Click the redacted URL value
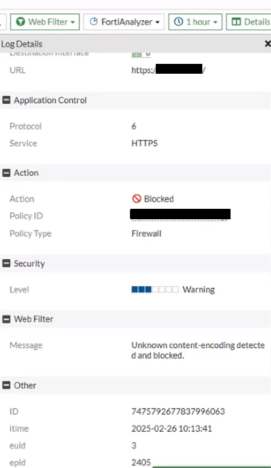This screenshot has height=468, width=271. coord(169,70)
